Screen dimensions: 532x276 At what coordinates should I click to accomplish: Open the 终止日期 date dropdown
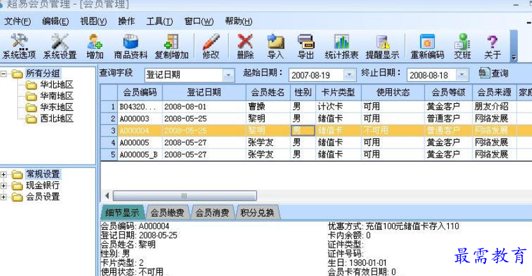click(462, 75)
